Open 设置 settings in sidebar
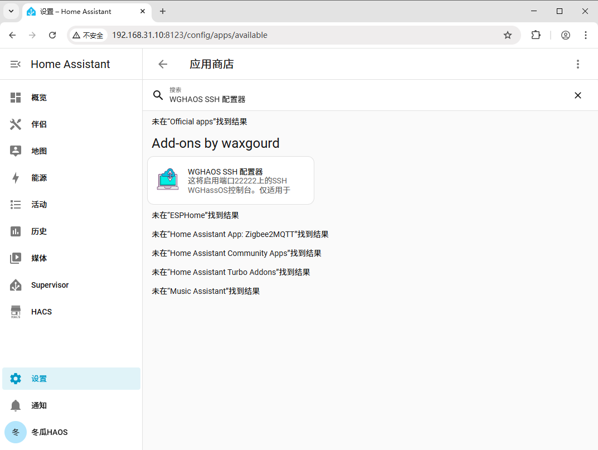This screenshot has width=598, height=450. tap(71, 379)
